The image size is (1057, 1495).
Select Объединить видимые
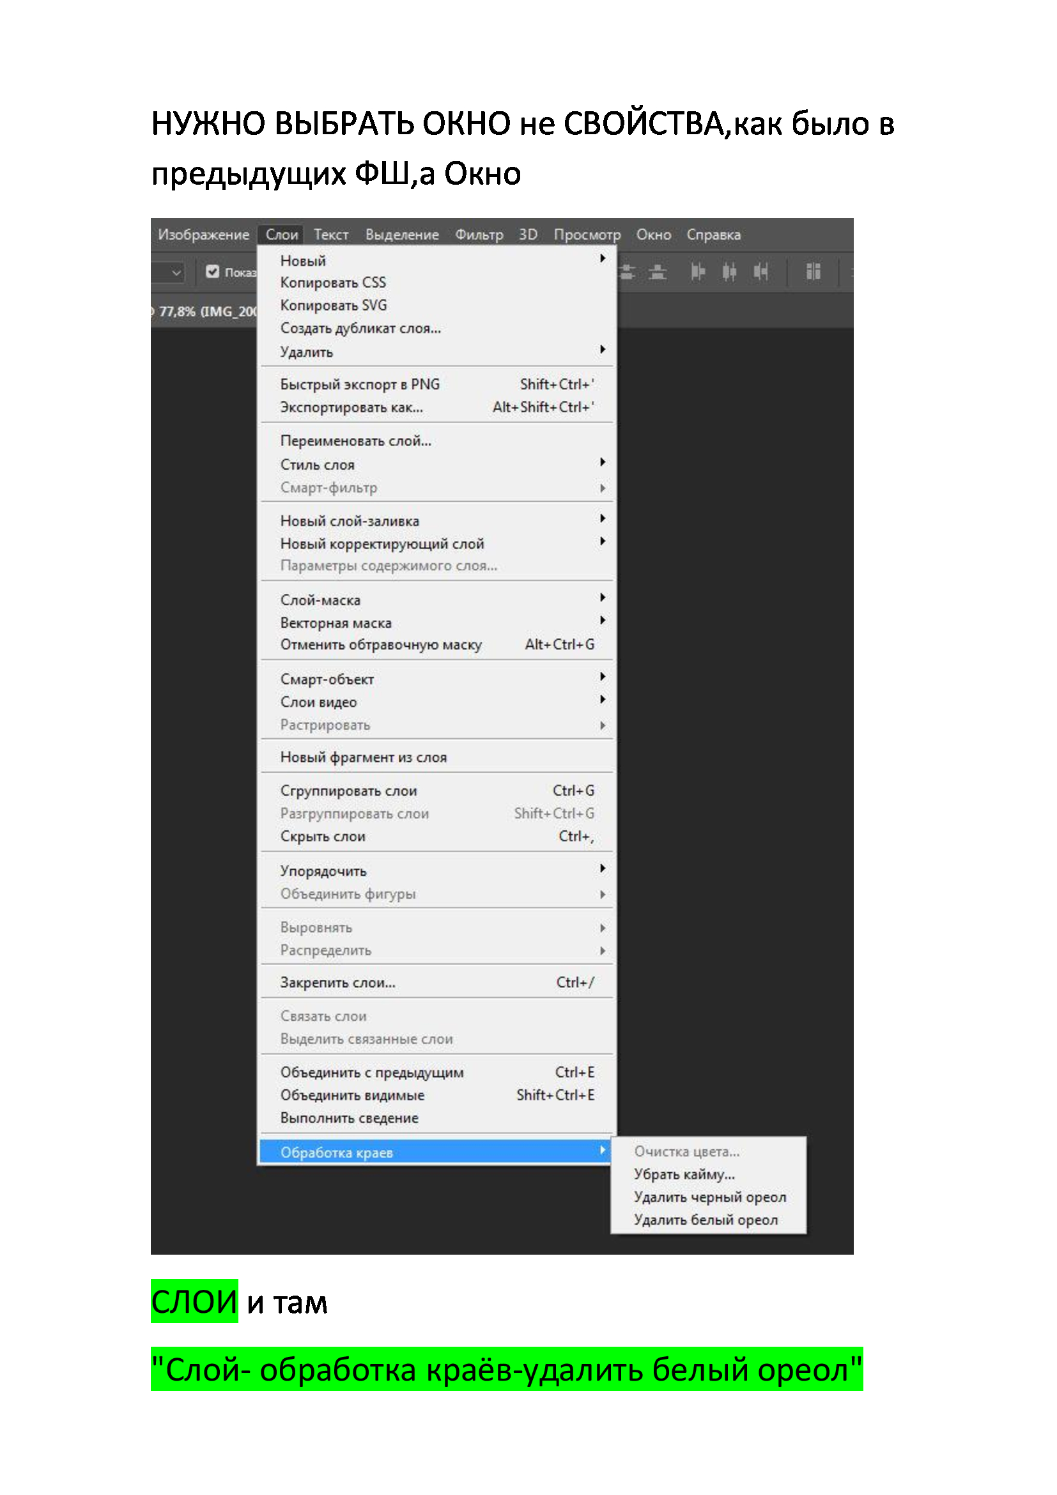[x=352, y=1096]
